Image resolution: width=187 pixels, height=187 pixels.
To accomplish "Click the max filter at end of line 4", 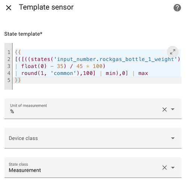I will (x=143, y=73).
